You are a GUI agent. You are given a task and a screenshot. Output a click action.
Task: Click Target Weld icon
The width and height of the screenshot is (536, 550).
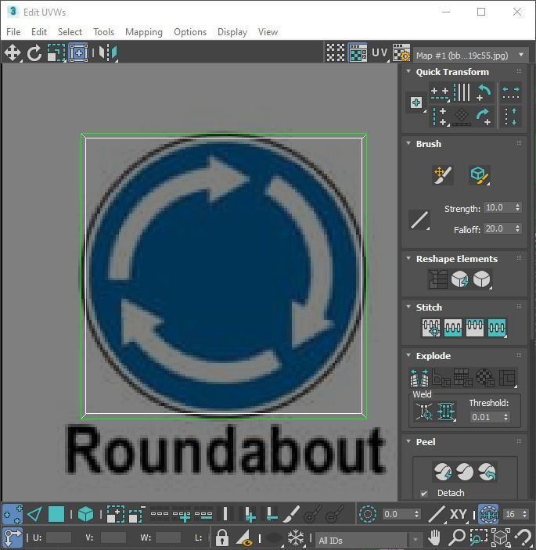click(424, 412)
